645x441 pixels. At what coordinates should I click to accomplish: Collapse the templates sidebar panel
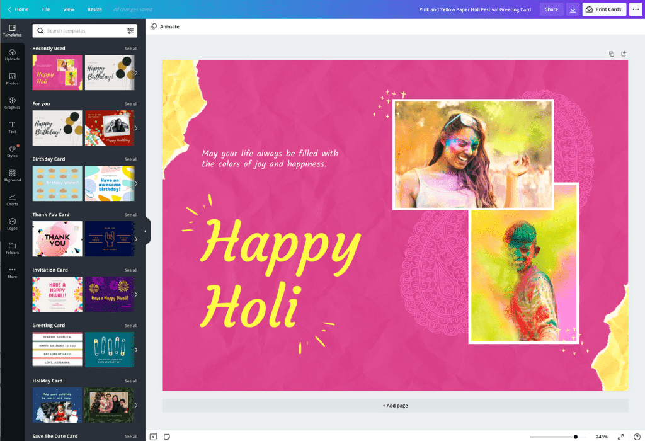click(x=146, y=231)
